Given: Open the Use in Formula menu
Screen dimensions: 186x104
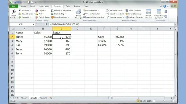Looking at the screenshot, I should [92, 14].
